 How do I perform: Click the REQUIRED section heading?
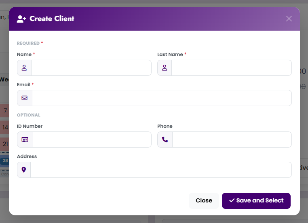tap(28, 43)
